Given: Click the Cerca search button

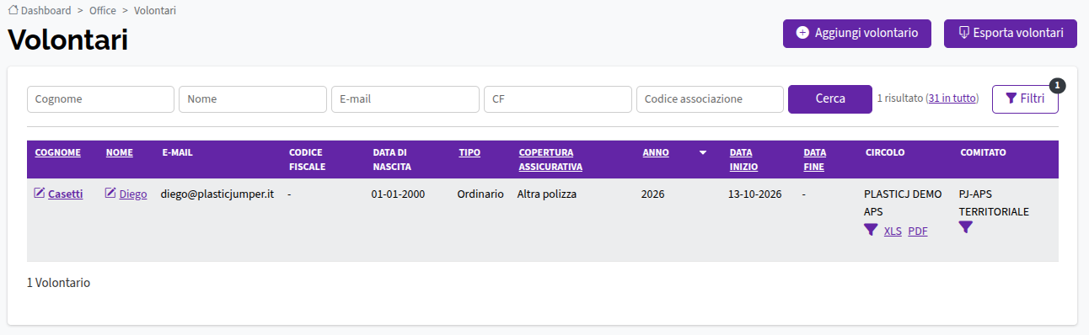Looking at the screenshot, I should [830, 98].
